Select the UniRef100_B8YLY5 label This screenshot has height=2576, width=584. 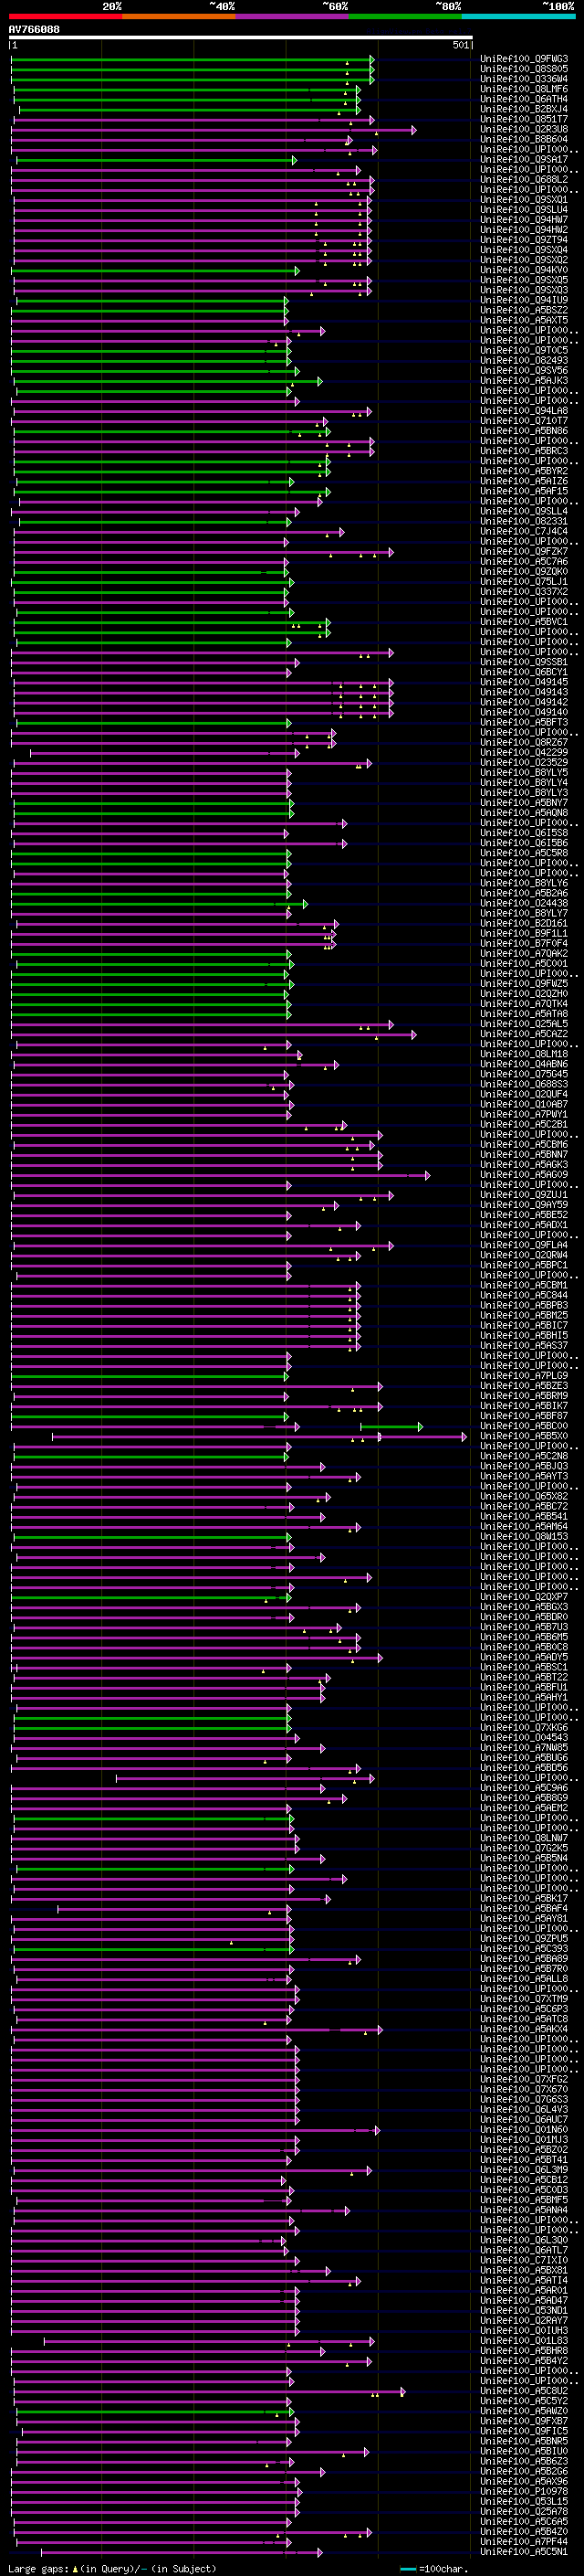[x=524, y=772]
